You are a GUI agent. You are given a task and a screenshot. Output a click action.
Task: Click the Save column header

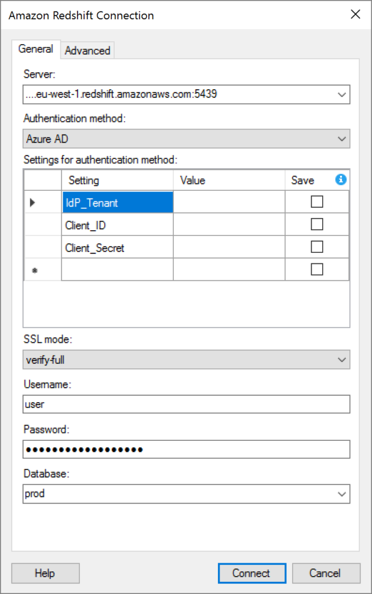pos(317,180)
